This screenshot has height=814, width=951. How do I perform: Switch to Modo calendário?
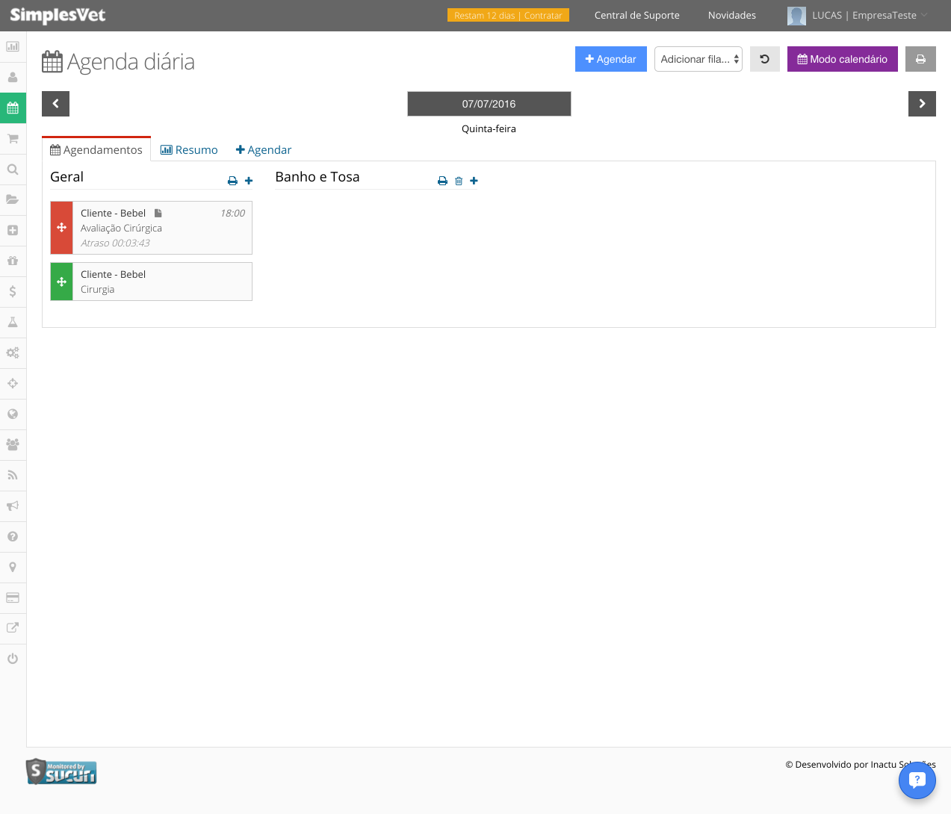843,59
